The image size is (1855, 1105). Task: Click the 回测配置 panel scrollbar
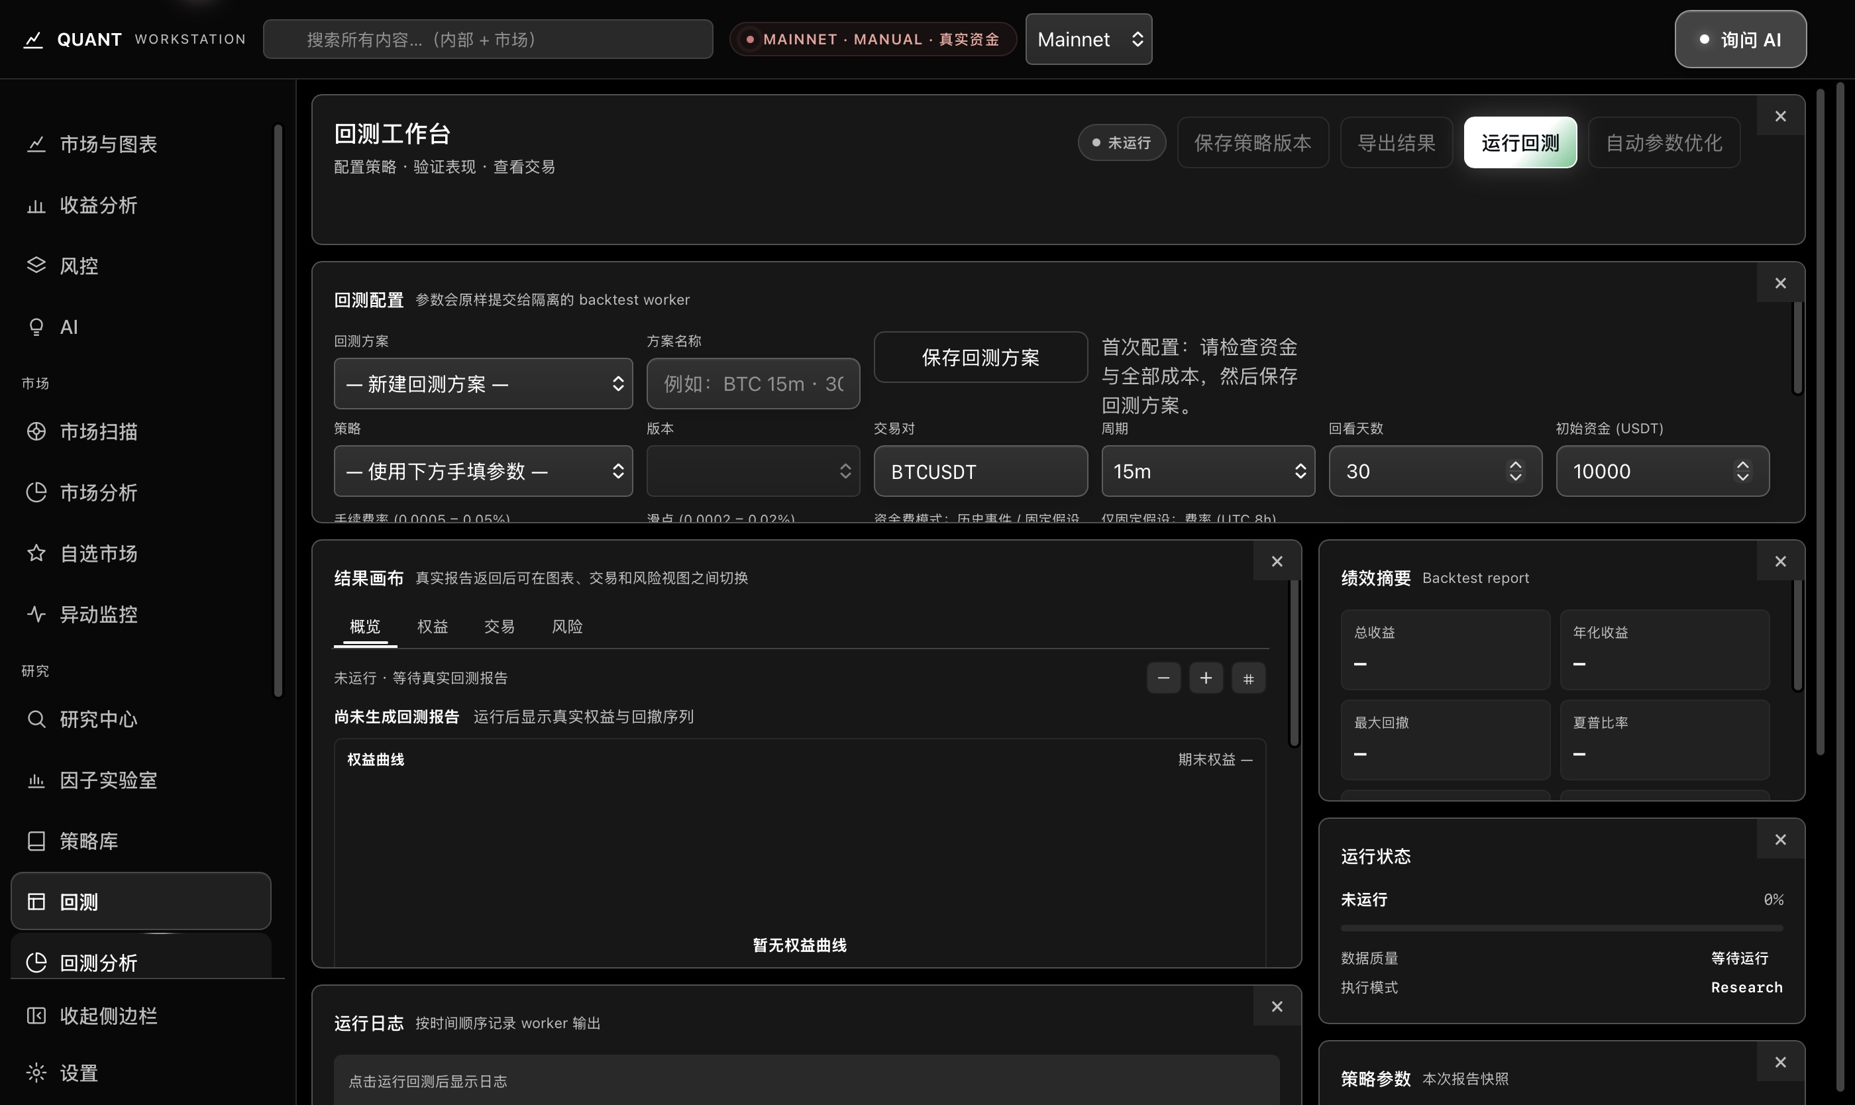[1797, 348]
